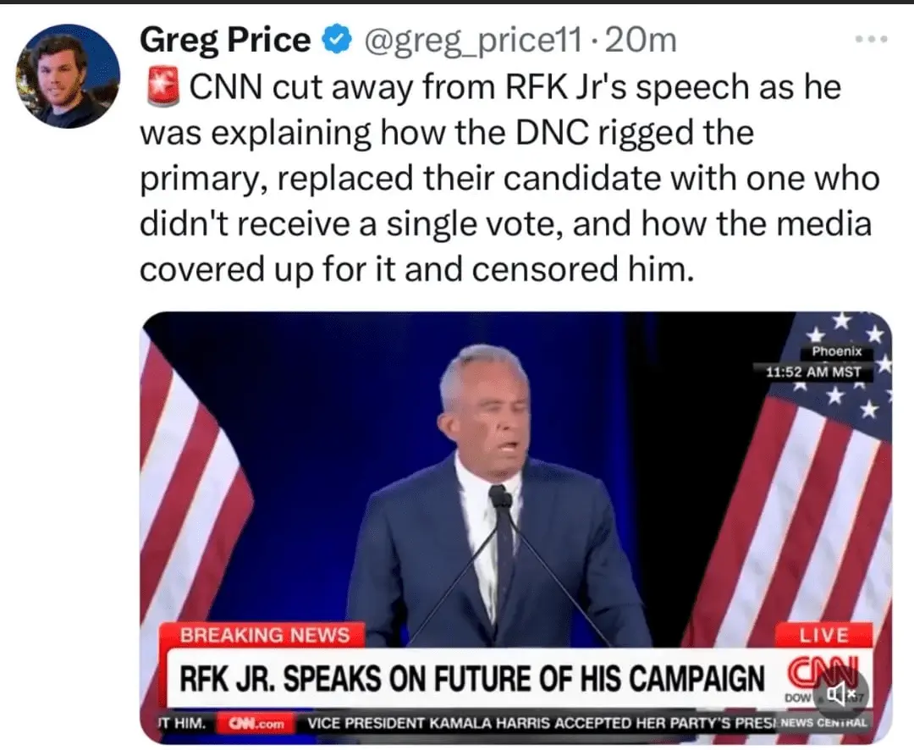The height and width of the screenshot is (750, 914).
Task: Open the @greg_price11 handle link
Action: tap(471, 40)
